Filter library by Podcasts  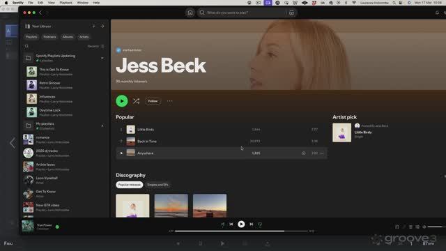point(49,37)
